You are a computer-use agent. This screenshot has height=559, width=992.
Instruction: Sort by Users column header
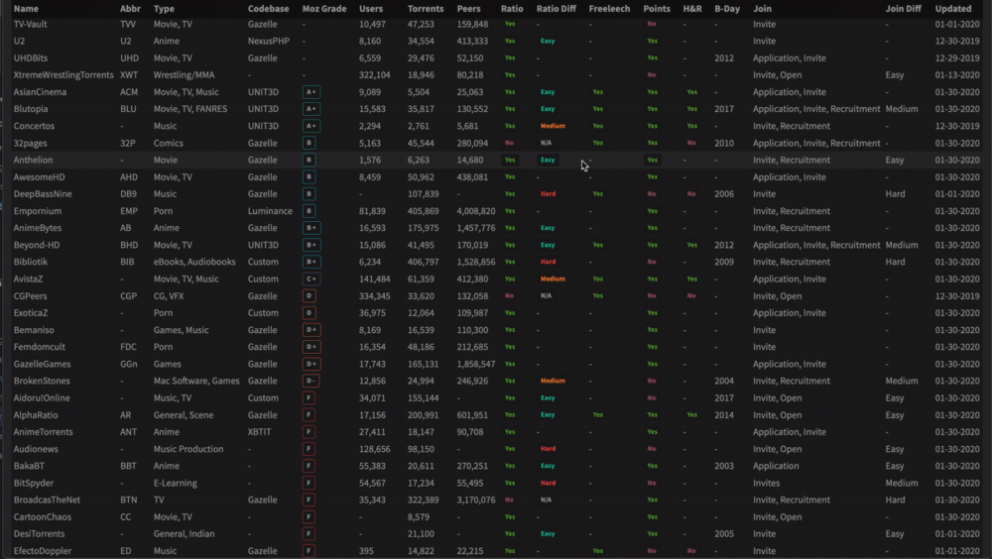(371, 9)
